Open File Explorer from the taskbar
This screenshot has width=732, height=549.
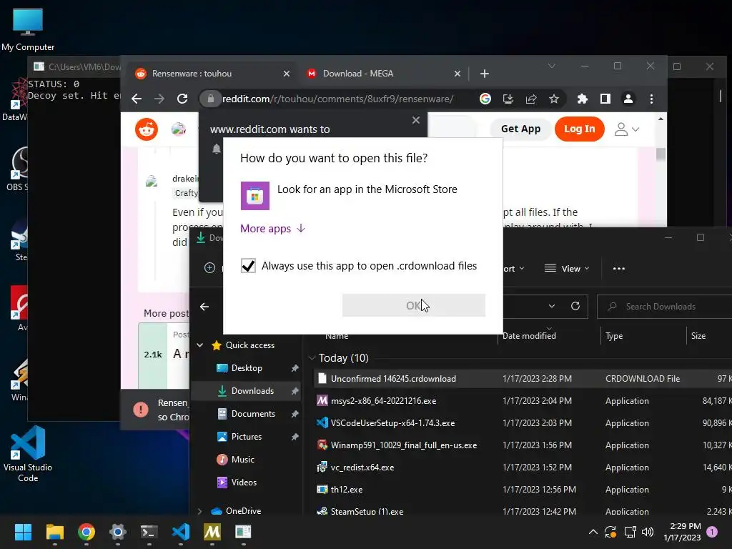pos(54,532)
